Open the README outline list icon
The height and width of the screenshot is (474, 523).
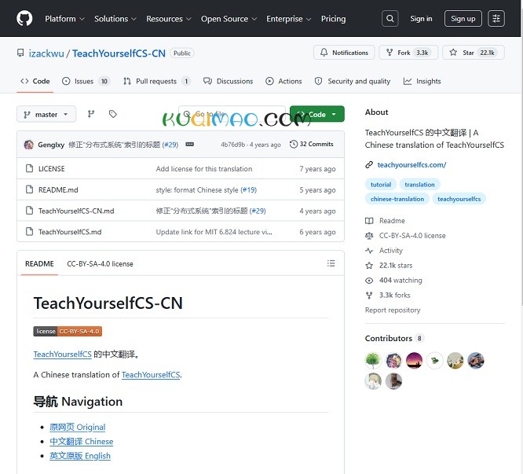pos(331,263)
